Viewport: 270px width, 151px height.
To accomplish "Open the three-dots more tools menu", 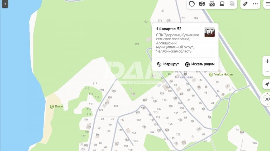I will coord(255,4).
